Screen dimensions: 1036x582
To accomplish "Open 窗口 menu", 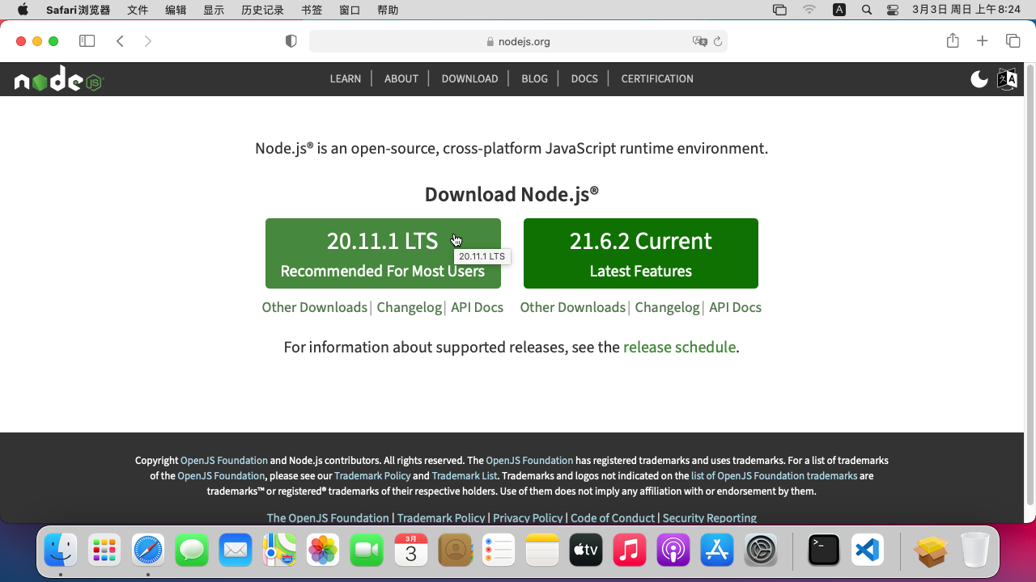I will pos(350,10).
